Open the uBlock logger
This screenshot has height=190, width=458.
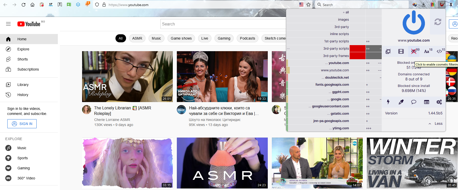tap(426, 102)
